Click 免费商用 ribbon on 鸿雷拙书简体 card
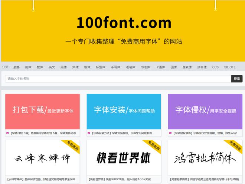 235,145
